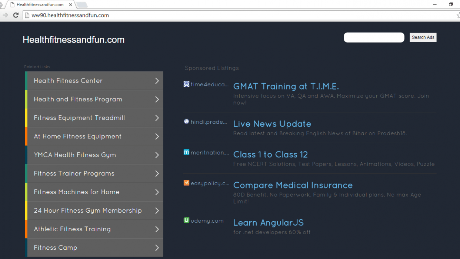The width and height of the screenshot is (460, 259).
Task: Click inside the ads search box
Action: point(374,37)
